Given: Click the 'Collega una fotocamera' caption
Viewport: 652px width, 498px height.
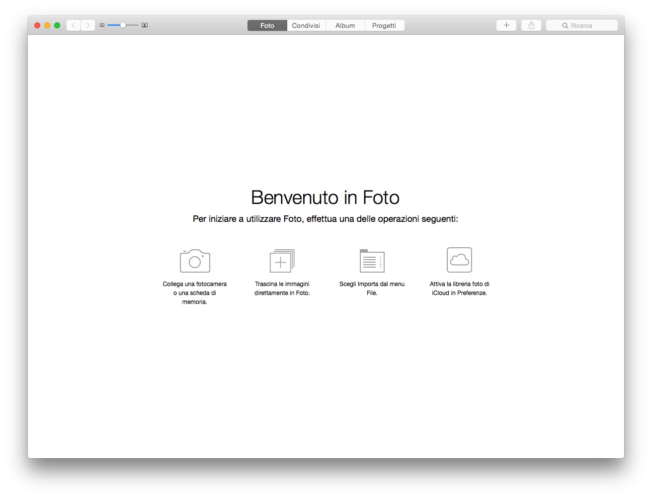Looking at the screenshot, I should point(195,293).
